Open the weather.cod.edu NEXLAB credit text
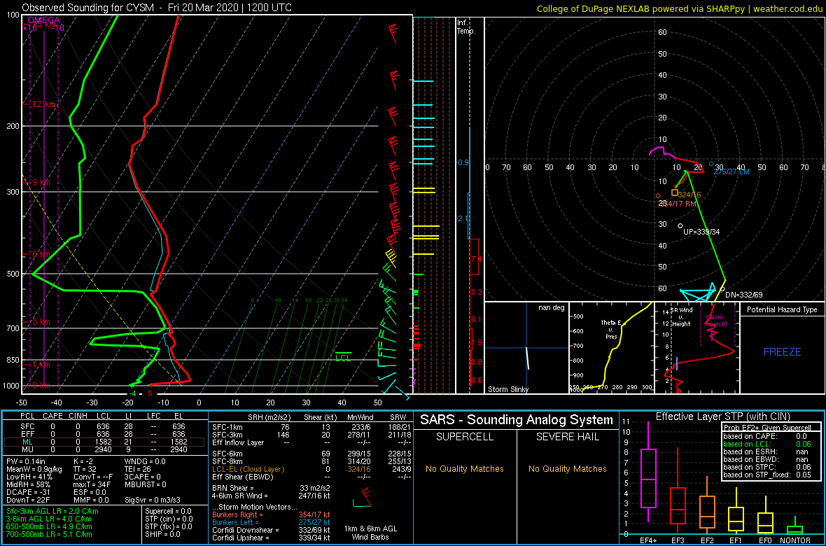The width and height of the screenshot is (826, 546). 680,8
